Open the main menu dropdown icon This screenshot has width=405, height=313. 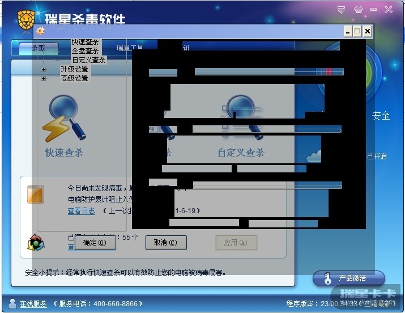tap(341, 10)
